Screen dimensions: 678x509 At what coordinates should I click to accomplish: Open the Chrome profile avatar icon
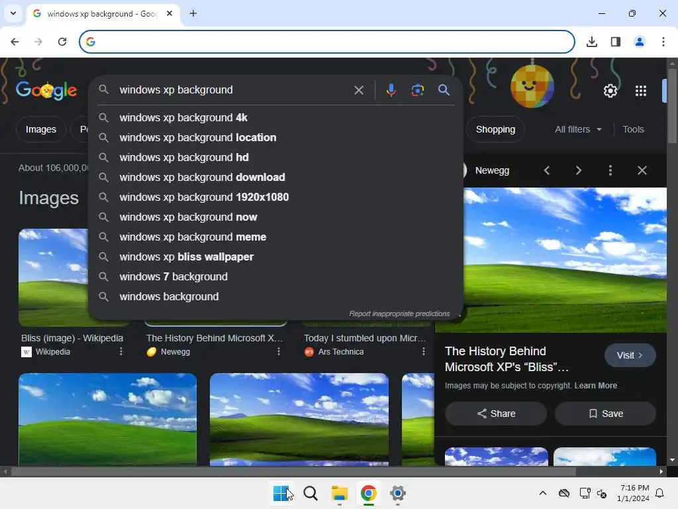tap(640, 42)
